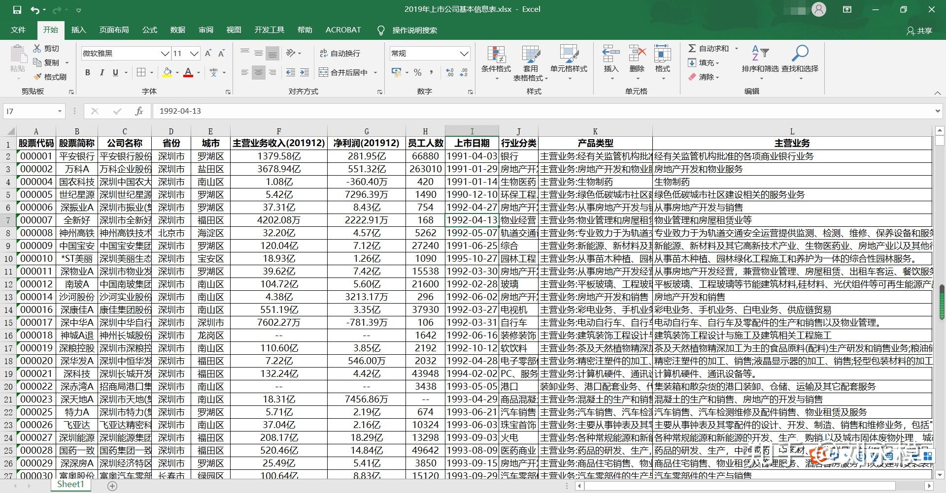Open Cell Styles (单元格样式)

[x=569, y=62]
